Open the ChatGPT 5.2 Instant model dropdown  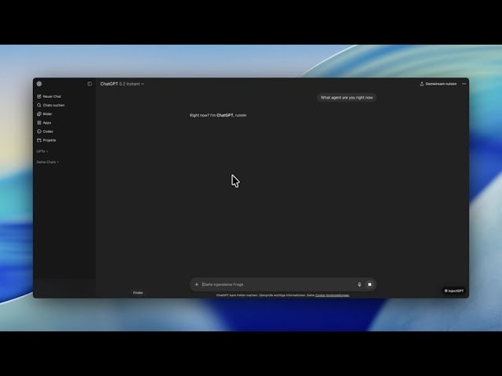pos(122,84)
